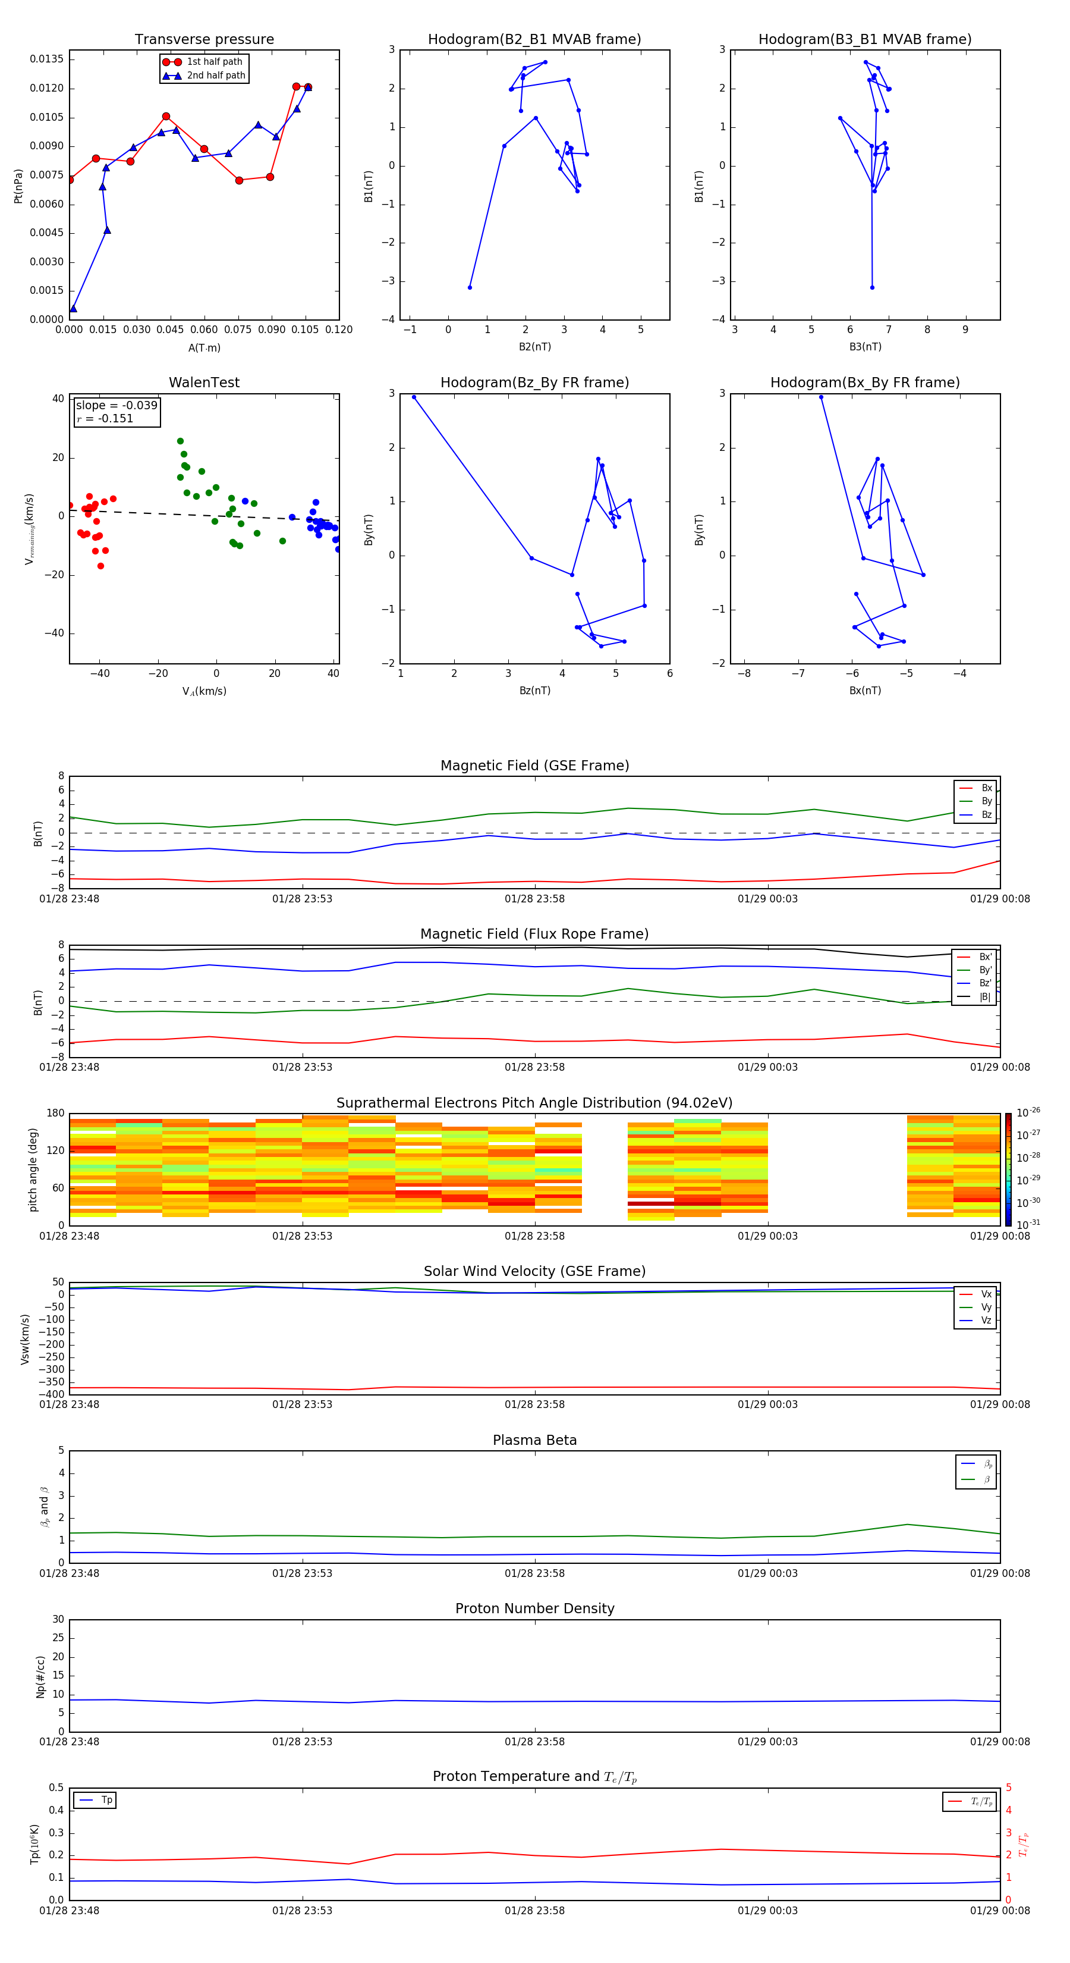Click the 'Hodogram(Bx_By FR frame)' title
This screenshot has width=1070, height=1963.
[865, 382]
